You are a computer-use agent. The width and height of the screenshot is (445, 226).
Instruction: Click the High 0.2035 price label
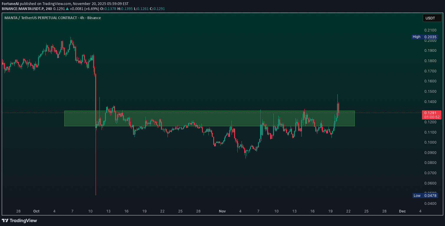[425, 37]
